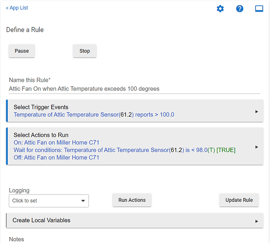Open the settings gear icon

coord(220,8)
